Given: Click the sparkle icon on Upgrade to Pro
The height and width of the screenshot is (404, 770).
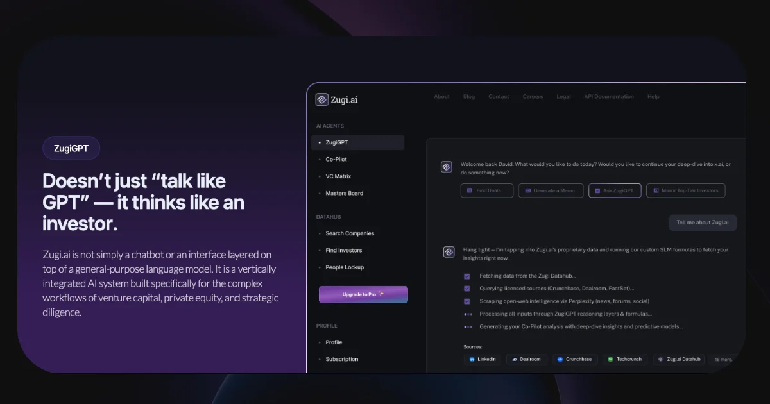Looking at the screenshot, I should pyautogui.click(x=381, y=294).
